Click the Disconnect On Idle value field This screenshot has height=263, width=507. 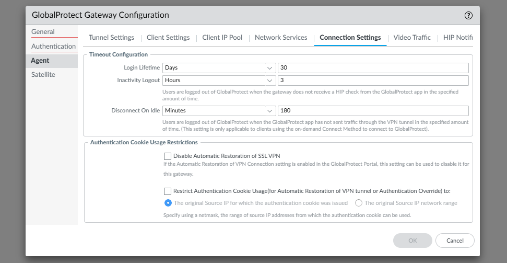click(373, 111)
